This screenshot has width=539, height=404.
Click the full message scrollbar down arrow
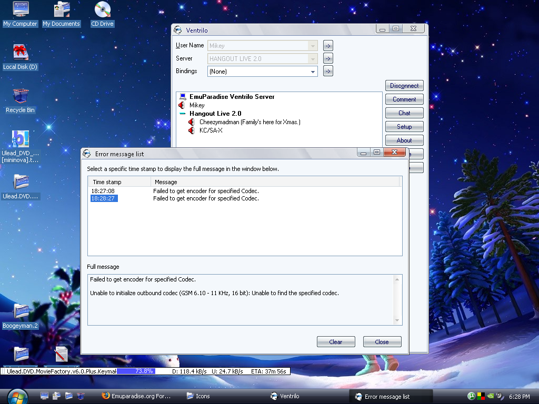coord(397,320)
